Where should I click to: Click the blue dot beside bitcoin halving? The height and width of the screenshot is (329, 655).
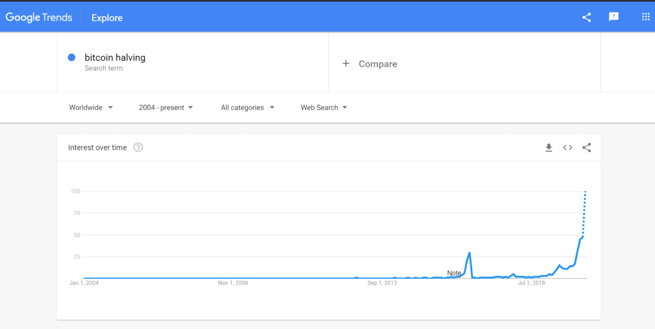(72, 57)
